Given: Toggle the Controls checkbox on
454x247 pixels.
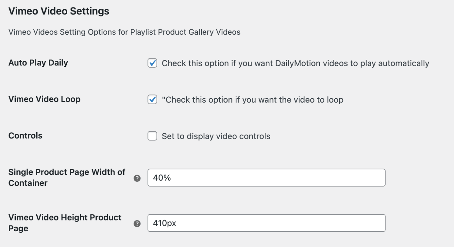Looking at the screenshot, I should click(152, 136).
